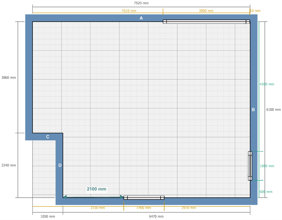Click the 6100 mm right wall dimension
The height and width of the screenshot is (220, 282).
coord(273,110)
